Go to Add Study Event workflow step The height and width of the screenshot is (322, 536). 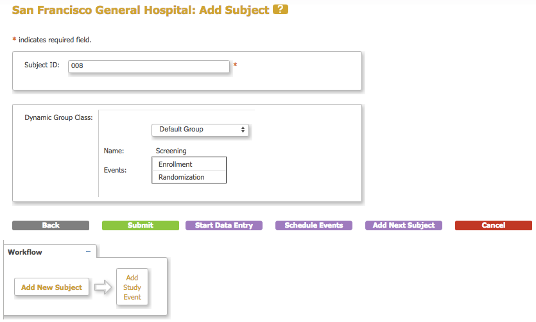point(132,287)
